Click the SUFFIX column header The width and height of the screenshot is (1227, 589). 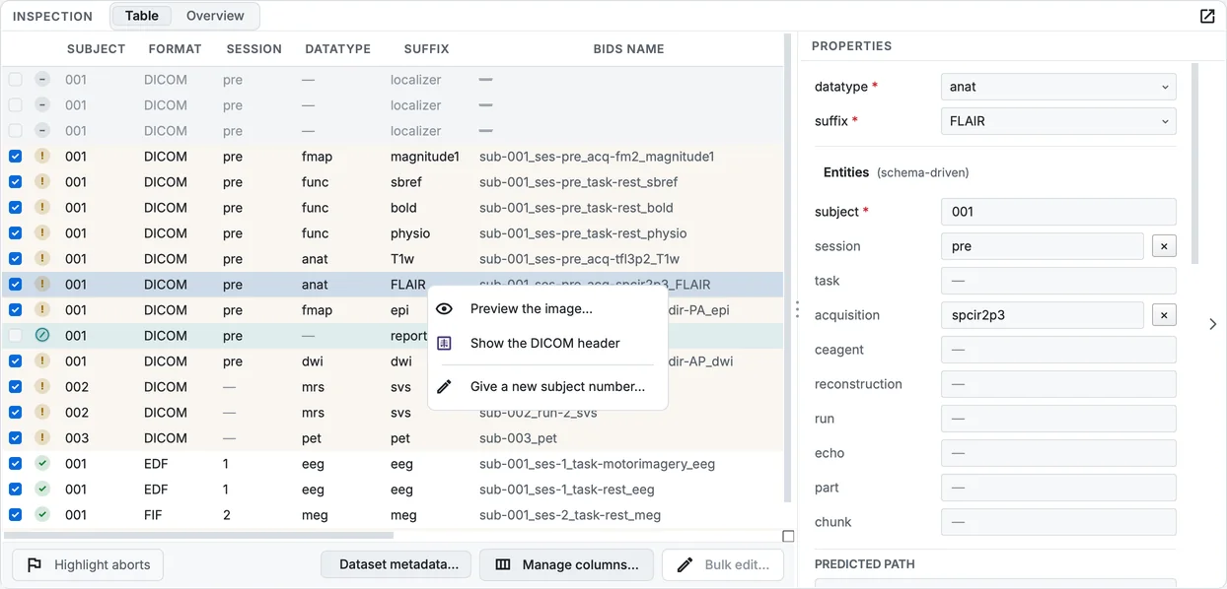[x=426, y=48]
